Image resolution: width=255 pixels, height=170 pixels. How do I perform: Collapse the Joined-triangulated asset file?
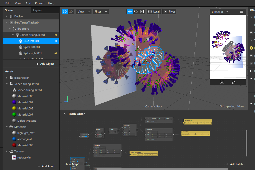[6, 84]
